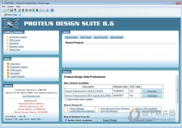Open Bill of Materials toolbar icon

[41, 10]
